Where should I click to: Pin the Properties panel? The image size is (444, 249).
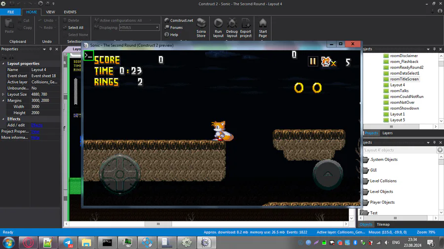click(x=50, y=49)
